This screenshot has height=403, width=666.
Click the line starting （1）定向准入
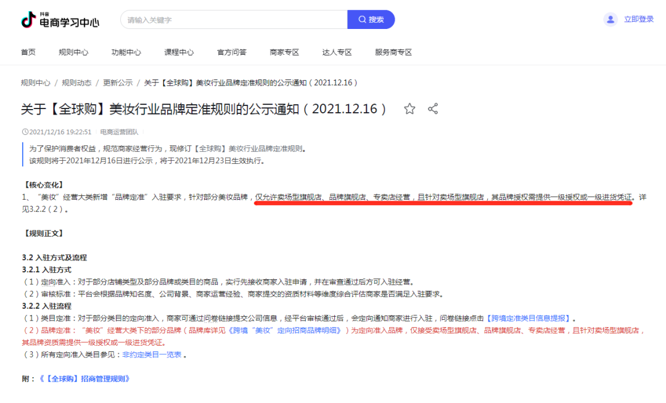tap(218, 282)
